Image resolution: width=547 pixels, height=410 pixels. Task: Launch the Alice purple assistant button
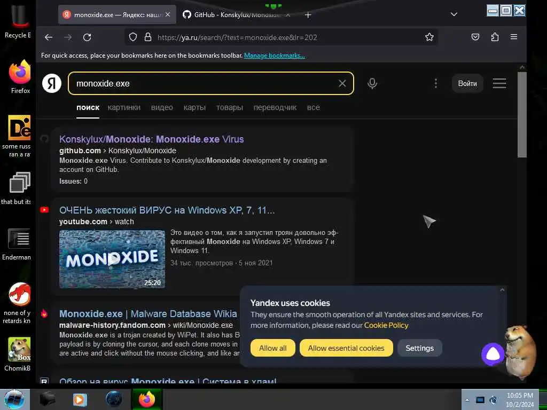click(493, 354)
